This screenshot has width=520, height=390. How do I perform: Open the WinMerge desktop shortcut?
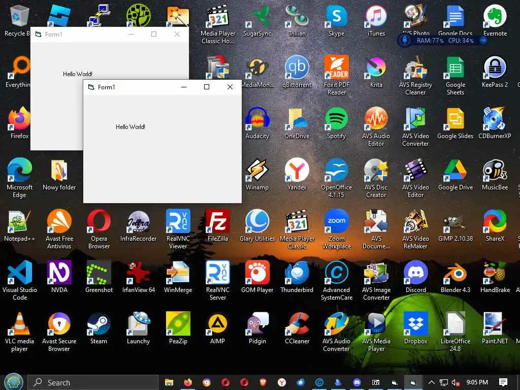coord(178,277)
